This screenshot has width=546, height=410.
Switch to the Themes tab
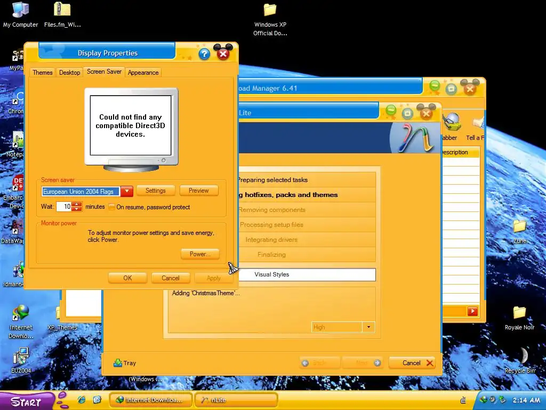(x=43, y=73)
